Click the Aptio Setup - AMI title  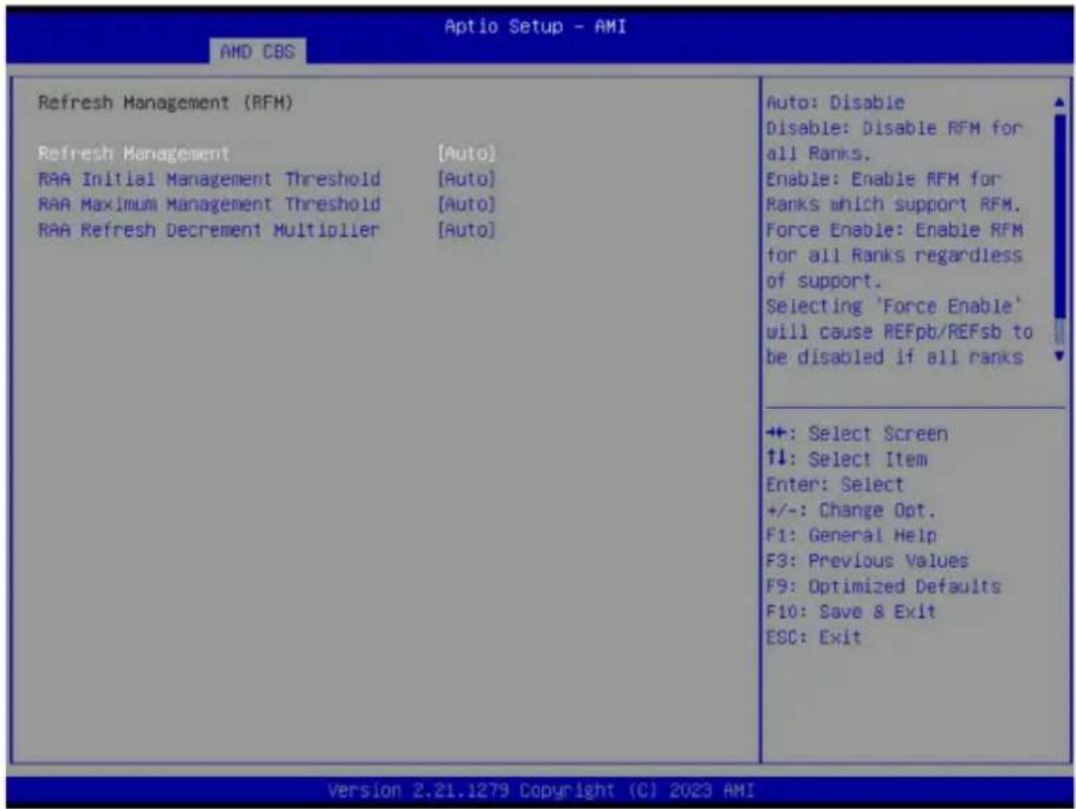pyautogui.click(x=535, y=26)
